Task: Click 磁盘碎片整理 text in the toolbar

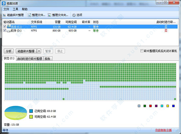Action: pyautogui.click(x=15, y=15)
